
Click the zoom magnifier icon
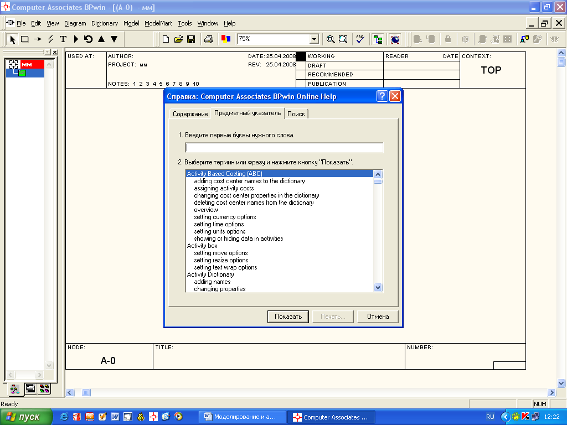pos(331,39)
